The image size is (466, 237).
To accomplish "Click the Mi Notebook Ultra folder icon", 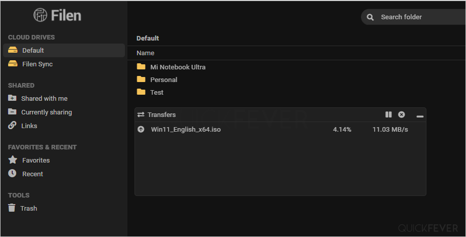I will click(x=141, y=66).
